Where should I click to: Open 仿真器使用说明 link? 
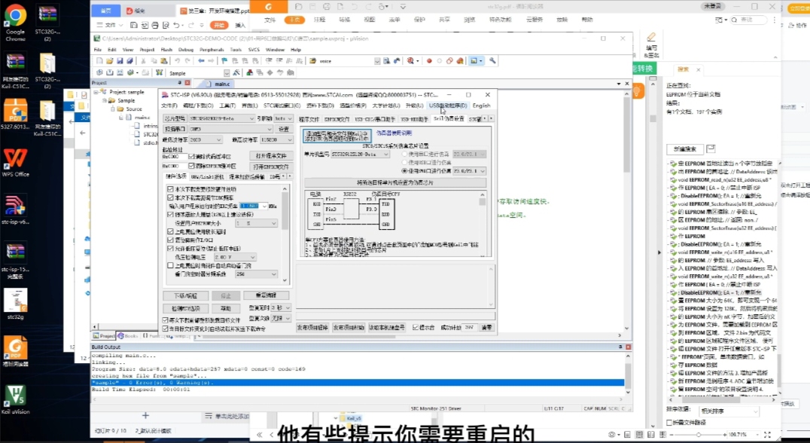394,133
